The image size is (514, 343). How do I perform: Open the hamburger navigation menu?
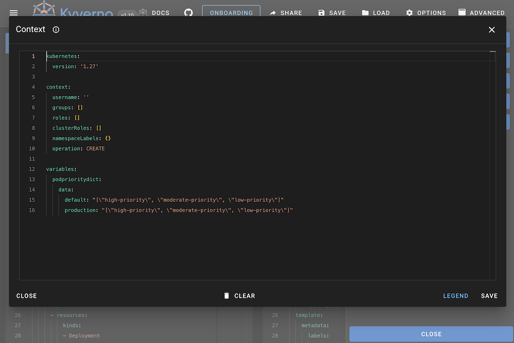click(x=13, y=13)
